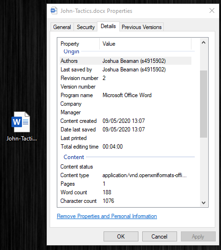The width and height of the screenshot is (221, 250).
Task: Click the Word document icon in the dialog title bar
Action: pyautogui.click(x=54, y=10)
